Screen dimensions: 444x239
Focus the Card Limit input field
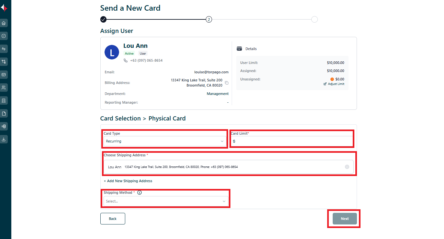[x=292, y=141]
